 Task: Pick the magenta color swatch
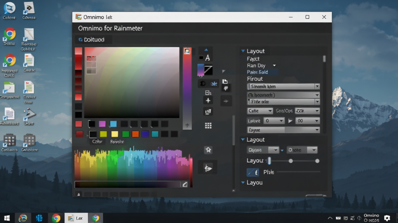coord(102,124)
